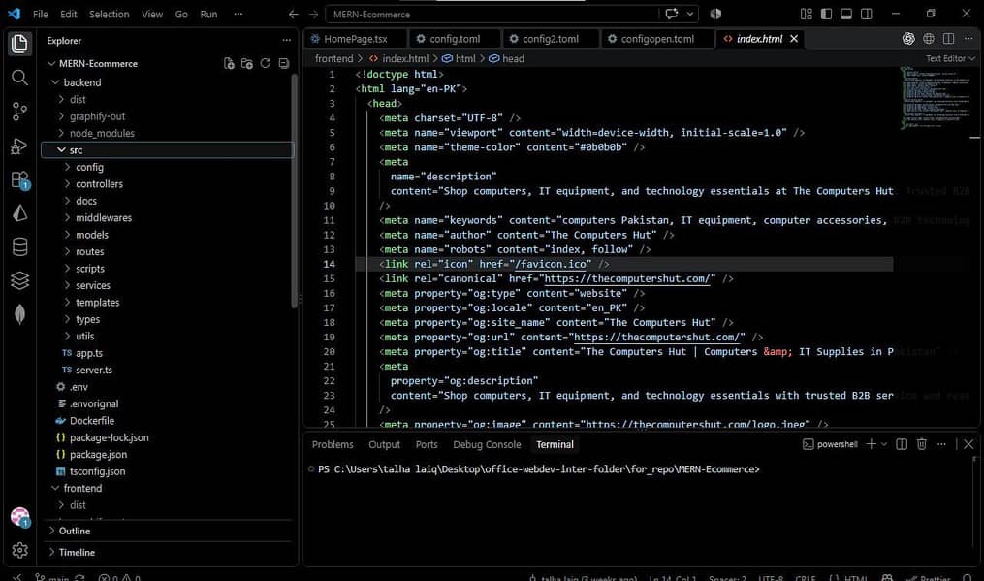984x581 pixels.
Task: Switch to config2.toml tab
Action: [551, 39]
